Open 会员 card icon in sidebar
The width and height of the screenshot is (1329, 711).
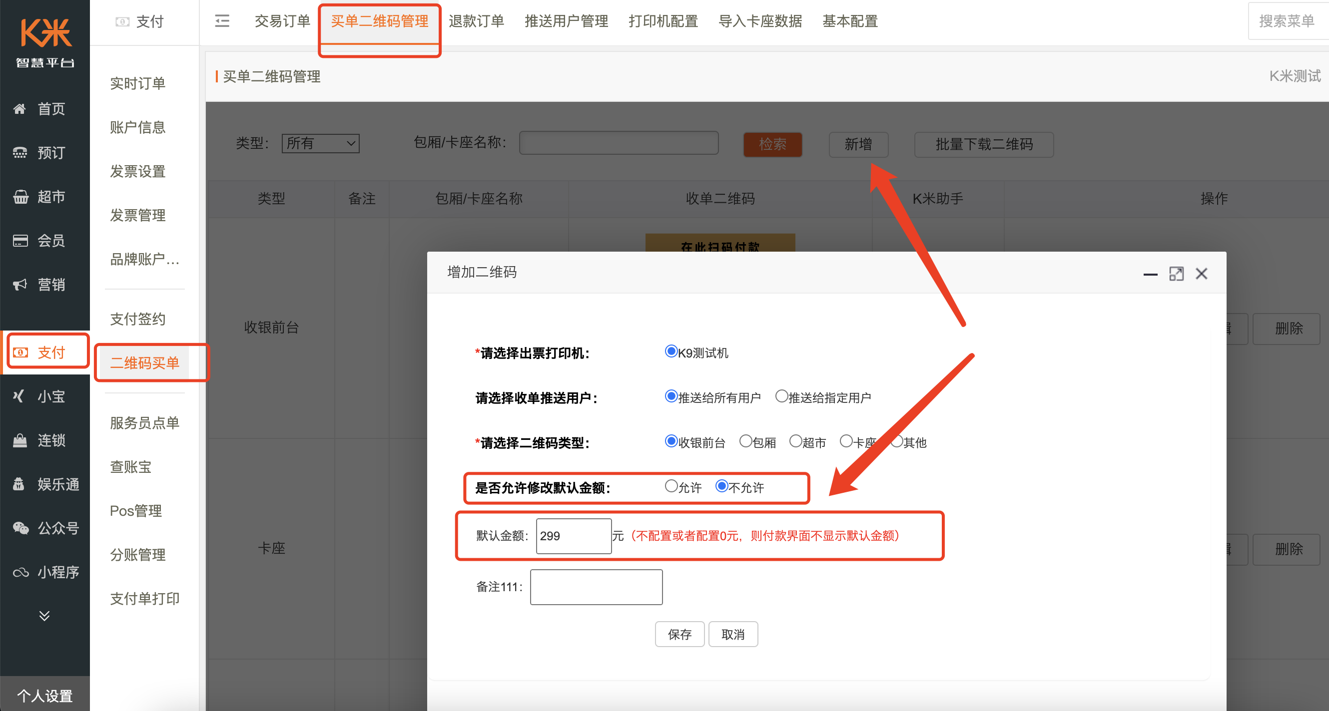20,240
